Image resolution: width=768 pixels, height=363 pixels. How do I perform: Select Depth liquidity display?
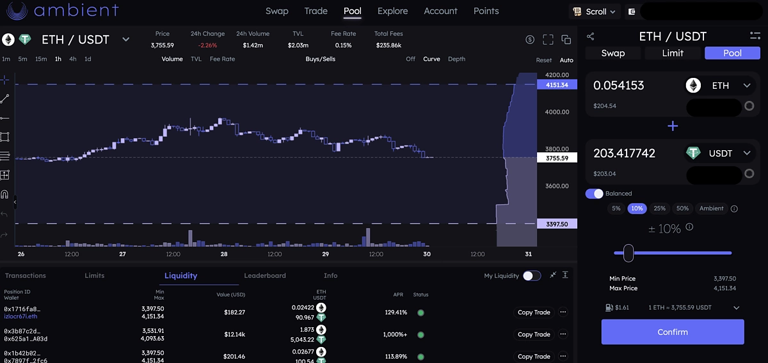[457, 59]
